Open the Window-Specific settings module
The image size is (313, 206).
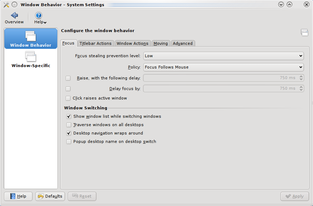(x=31, y=59)
